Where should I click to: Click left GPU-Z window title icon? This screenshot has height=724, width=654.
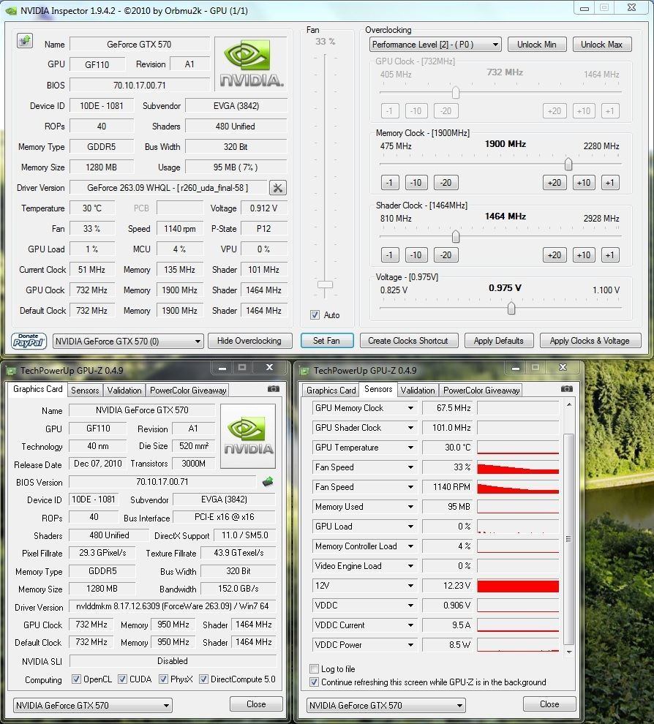[11, 370]
